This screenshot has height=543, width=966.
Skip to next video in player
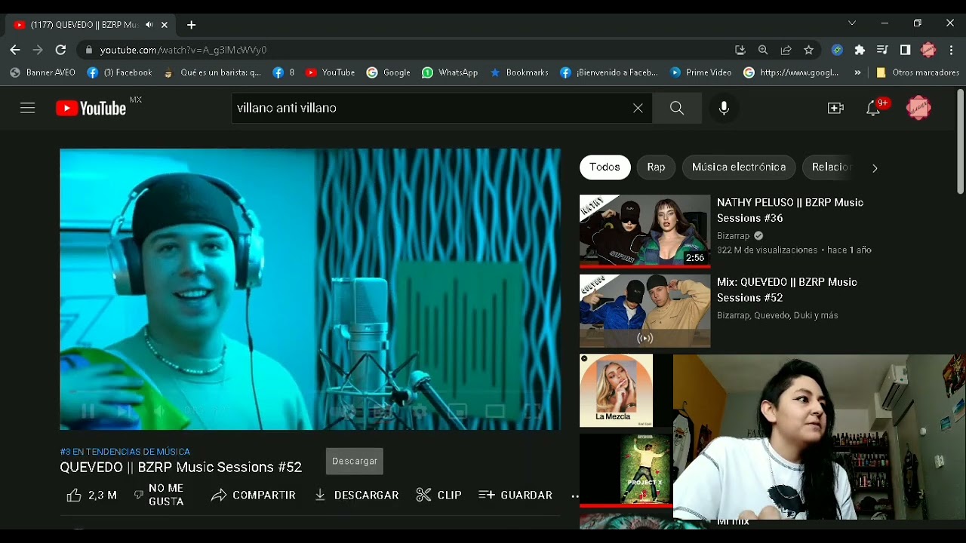pyautogui.click(x=124, y=411)
